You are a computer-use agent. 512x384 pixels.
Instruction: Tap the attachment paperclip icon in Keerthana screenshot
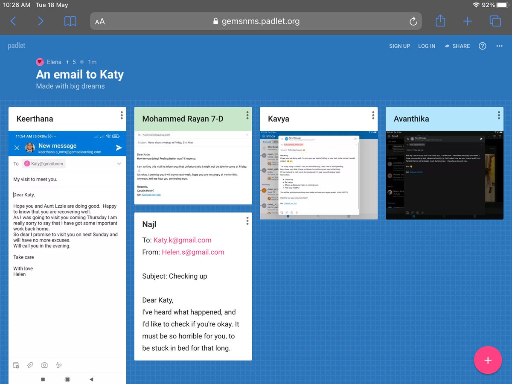coord(30,365)
